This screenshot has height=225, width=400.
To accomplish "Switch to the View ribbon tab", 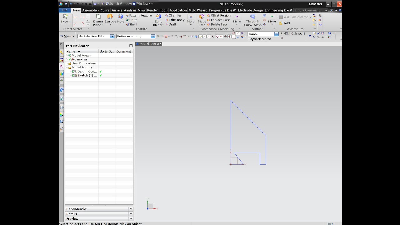I will tap(142, 10).
